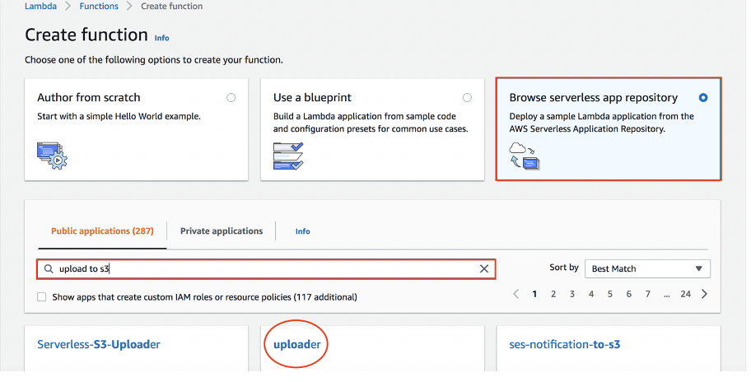751x382 pixels.
Task: Select Use a blueprint radio button
Action: [467, 98]
